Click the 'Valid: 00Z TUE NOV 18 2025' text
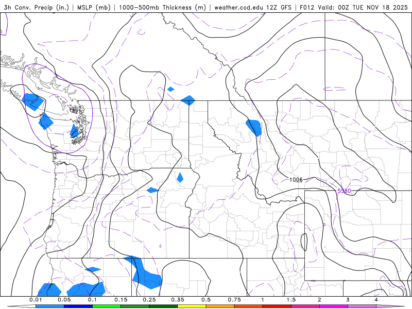The width and height of the screenshot is (412, 309). tap(363, 7)
